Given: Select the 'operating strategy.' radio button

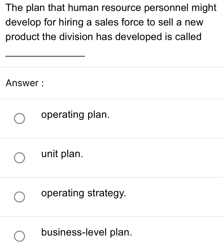Looking at the screenshot, I should (x=20, y=196).
